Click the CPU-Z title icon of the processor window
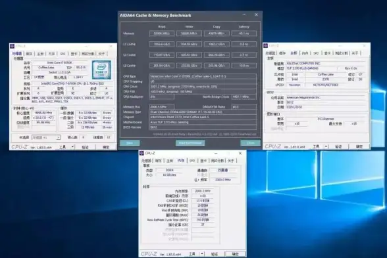 (13, 46)
